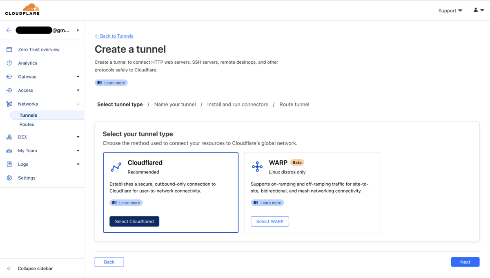The width and height of the screenshot is (490, 278).
Task: Click the Access sidebar icon
Action: point(9,90)
